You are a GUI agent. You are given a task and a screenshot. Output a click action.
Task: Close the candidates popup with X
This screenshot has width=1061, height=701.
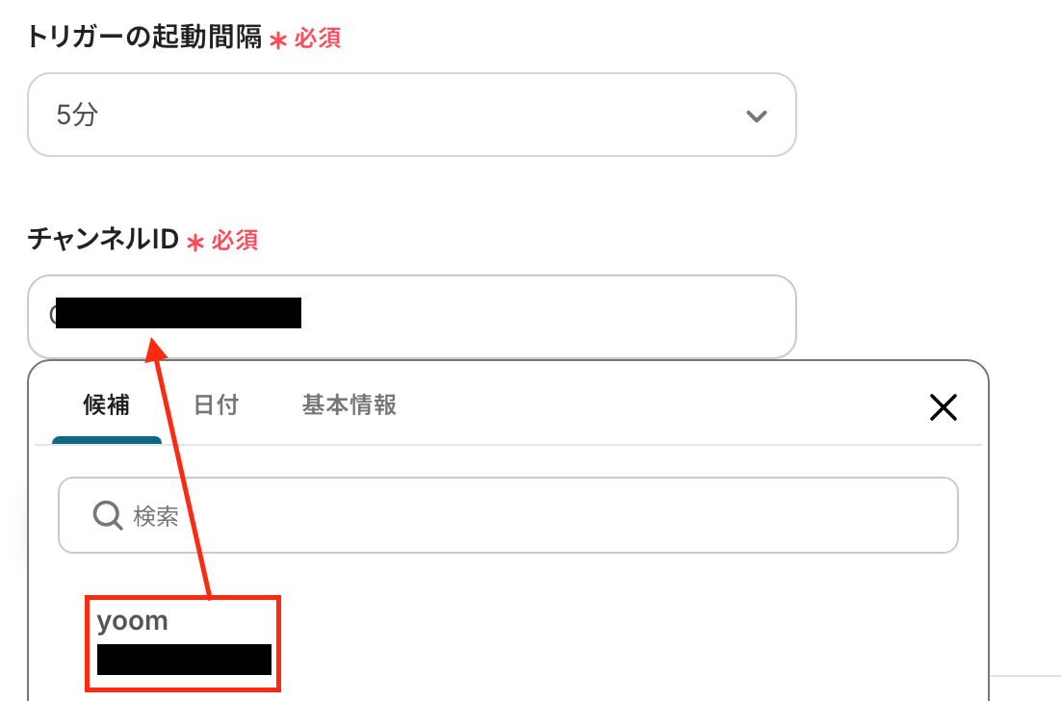point(944,407)
